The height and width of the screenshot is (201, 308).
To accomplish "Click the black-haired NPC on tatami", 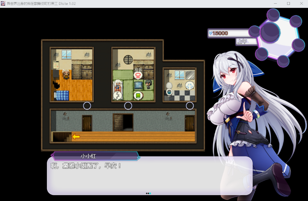I will point(149,84).
